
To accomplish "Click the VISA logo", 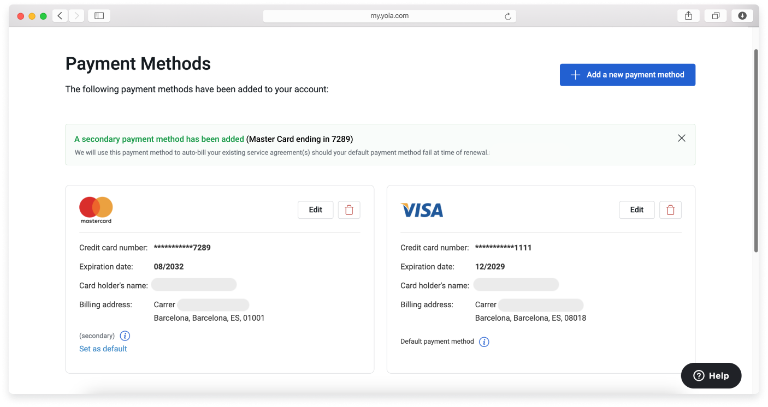I will coord(422,210).
